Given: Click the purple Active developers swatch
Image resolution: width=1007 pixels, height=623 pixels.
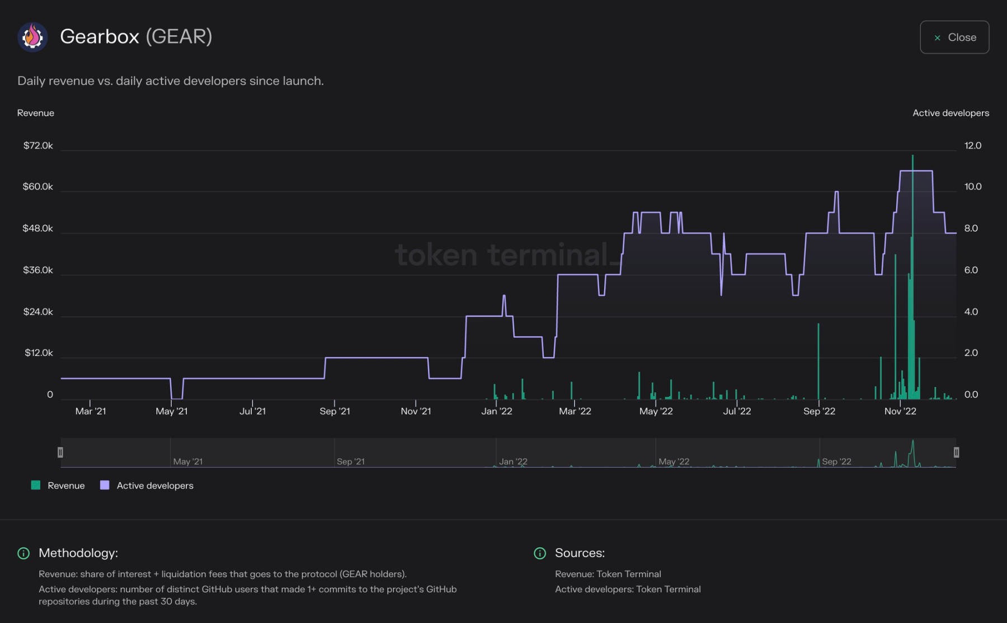Looking at the screenshot, I should coord(105,485).
